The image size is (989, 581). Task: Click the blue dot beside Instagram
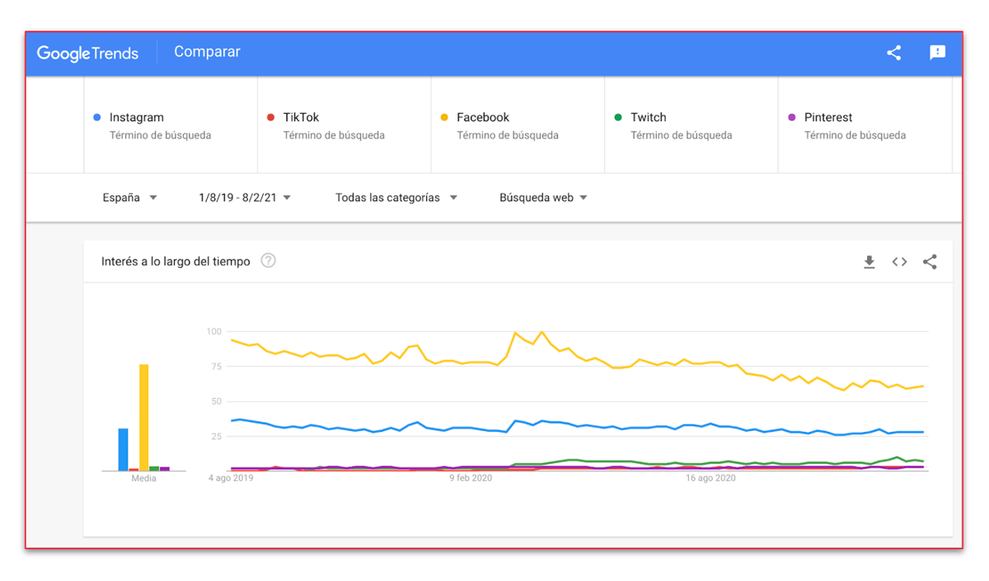coord(97,118)
